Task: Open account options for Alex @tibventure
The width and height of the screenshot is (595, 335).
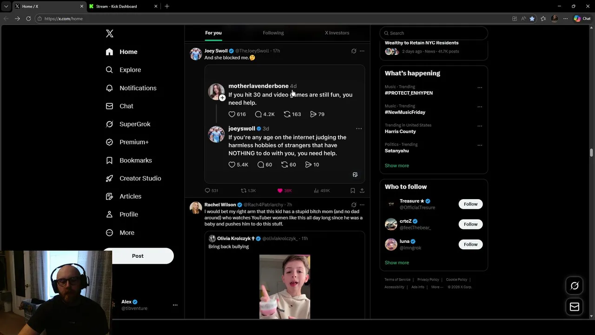Action: [175, 305]
